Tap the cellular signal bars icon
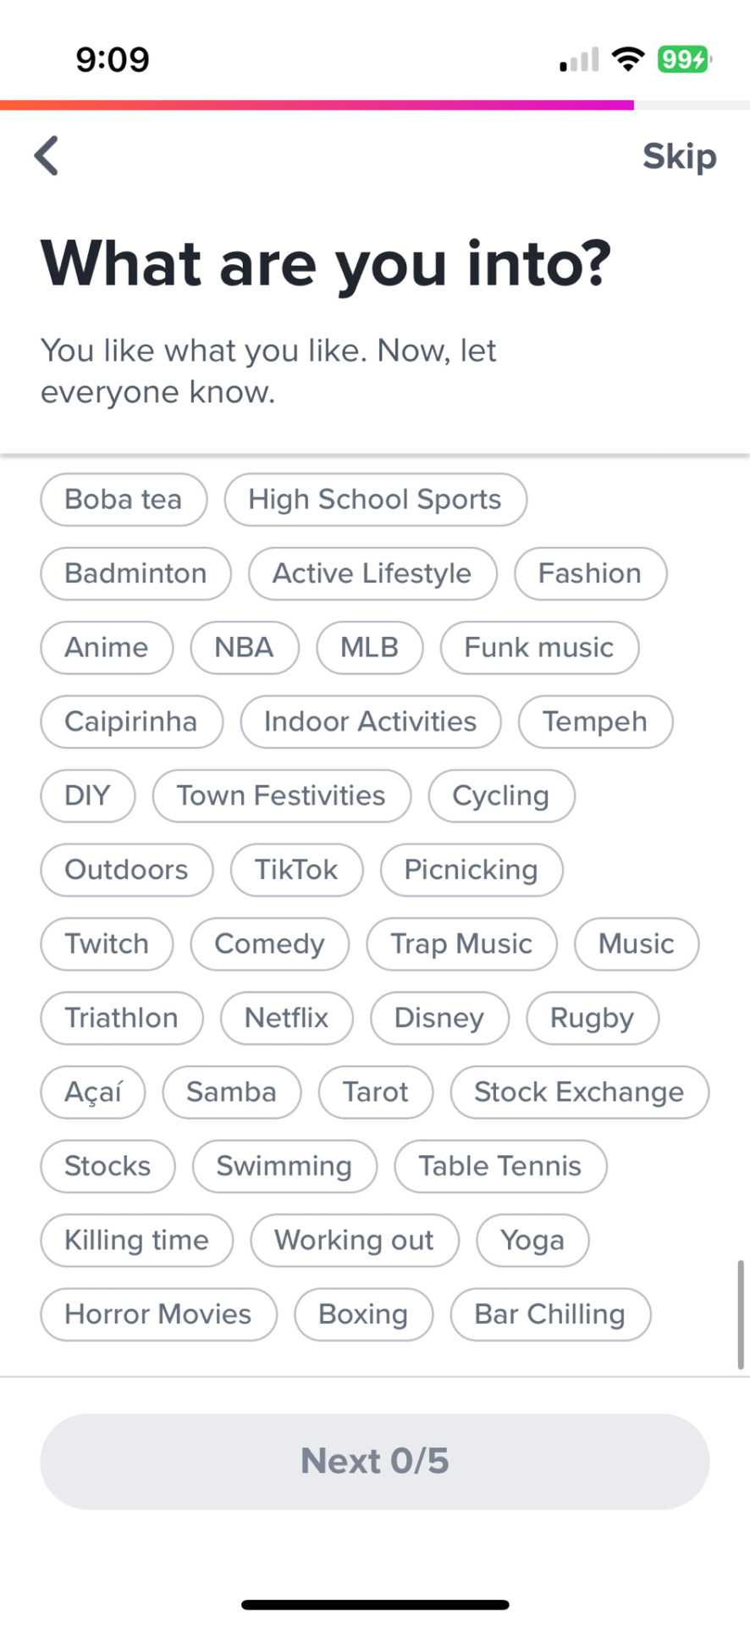This screenshot has width=750, height=1626. coord(579,59)
